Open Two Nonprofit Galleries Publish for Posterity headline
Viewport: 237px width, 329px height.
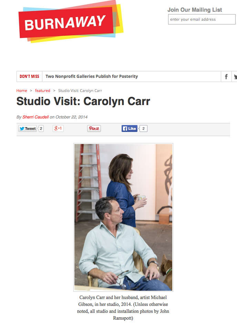coord(92,76)
